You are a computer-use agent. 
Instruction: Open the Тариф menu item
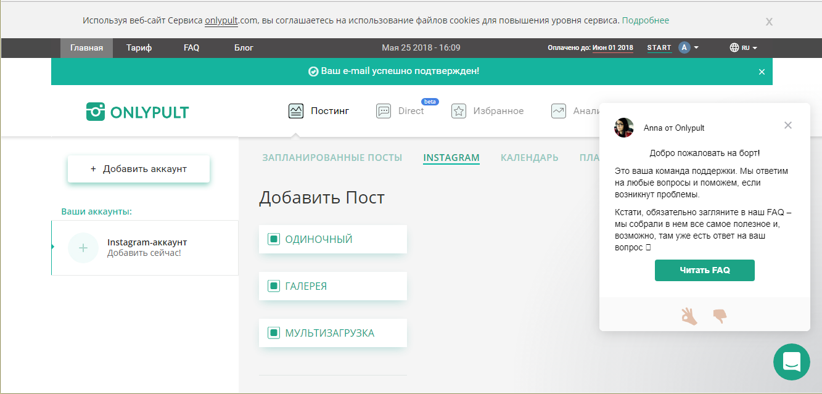pyautogui.click(x=139, y=47)
